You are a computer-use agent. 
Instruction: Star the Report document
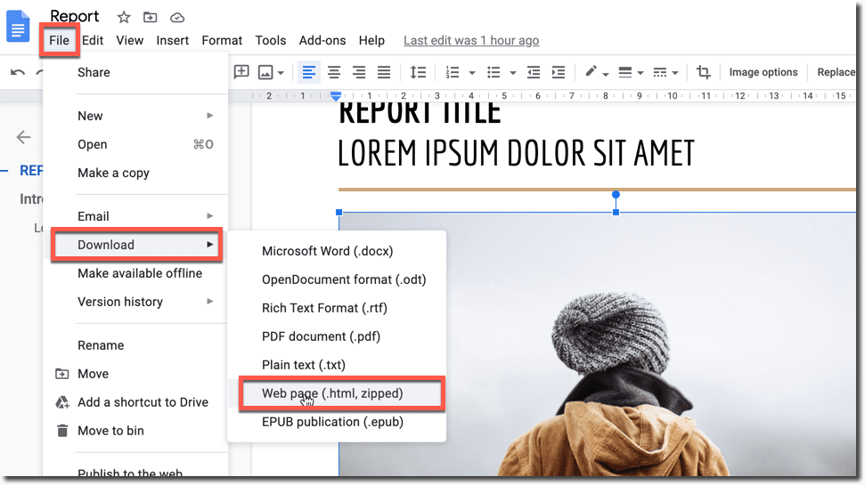pyautogui.click(x=124, y=17)
